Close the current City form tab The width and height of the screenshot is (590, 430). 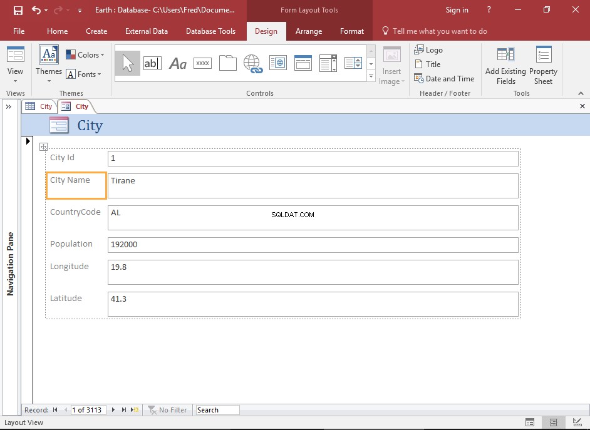tap(582, 106)
